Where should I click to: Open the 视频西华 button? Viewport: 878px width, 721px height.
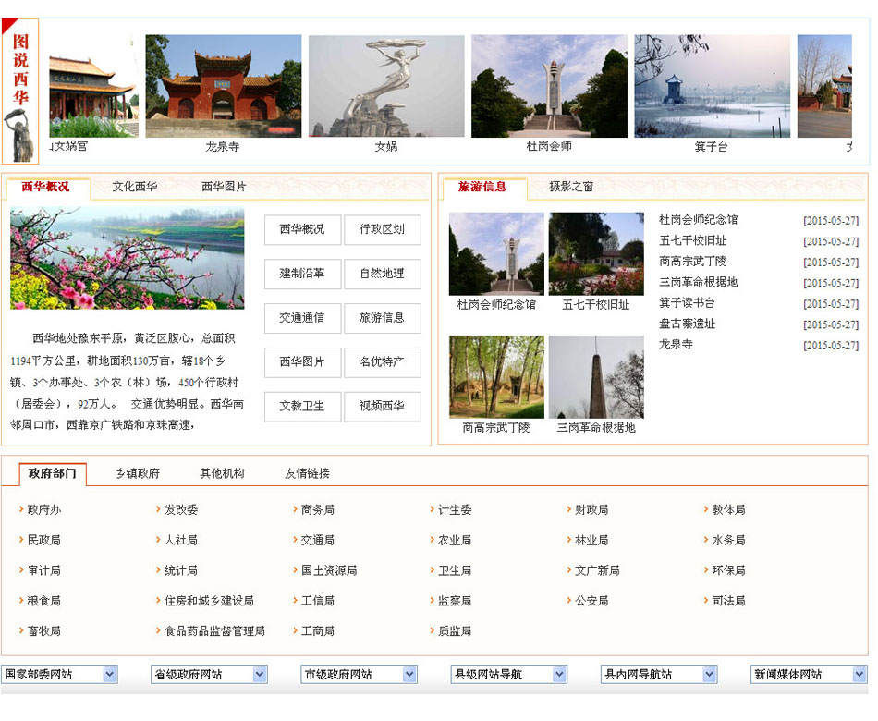382,407
